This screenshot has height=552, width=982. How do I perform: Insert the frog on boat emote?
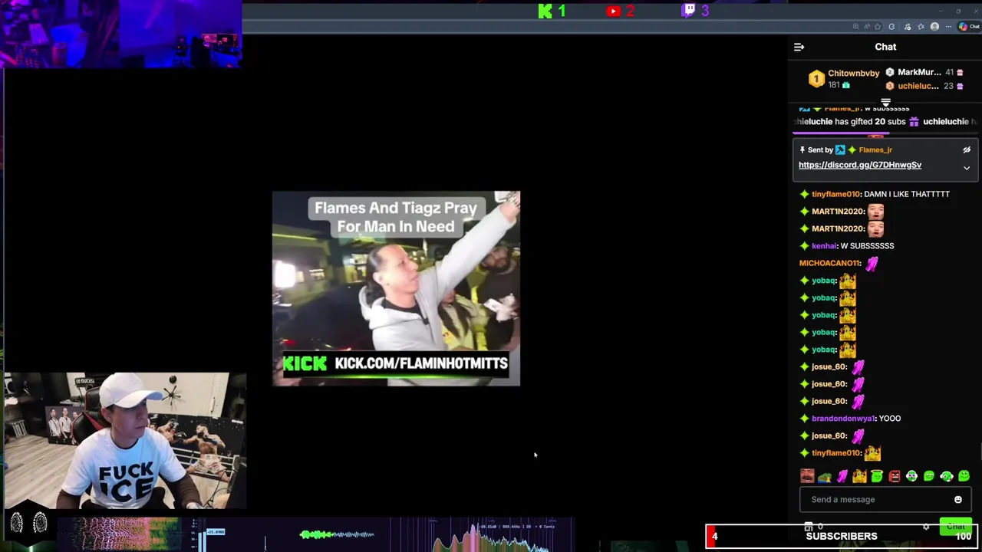[825, 477]
